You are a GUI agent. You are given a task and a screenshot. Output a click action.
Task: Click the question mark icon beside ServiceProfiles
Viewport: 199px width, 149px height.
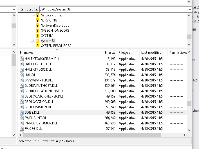coord(37,15)
